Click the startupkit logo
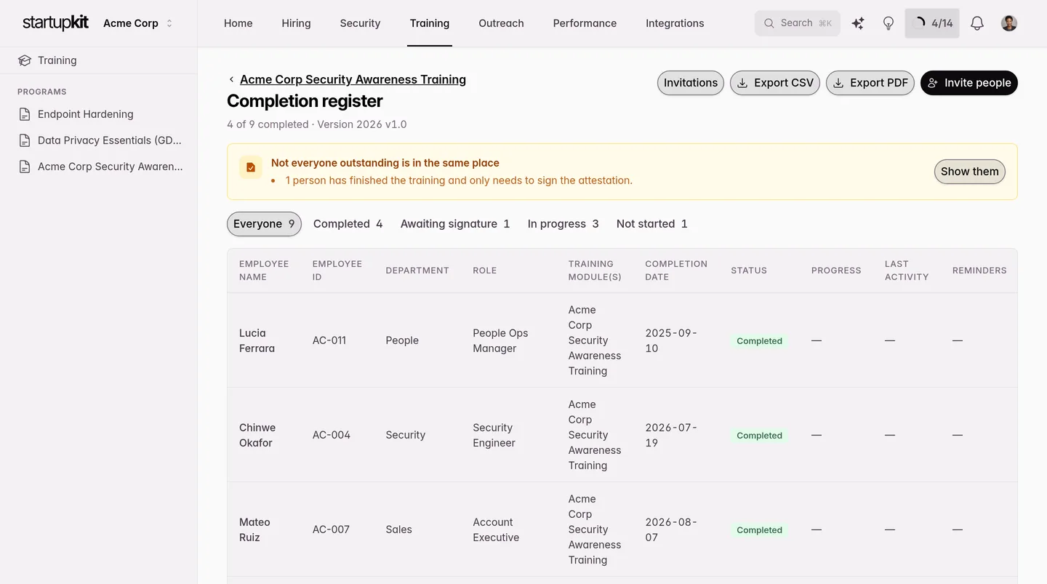Image resolution: width=1047 pixels, height=584 pixels. 55,23
